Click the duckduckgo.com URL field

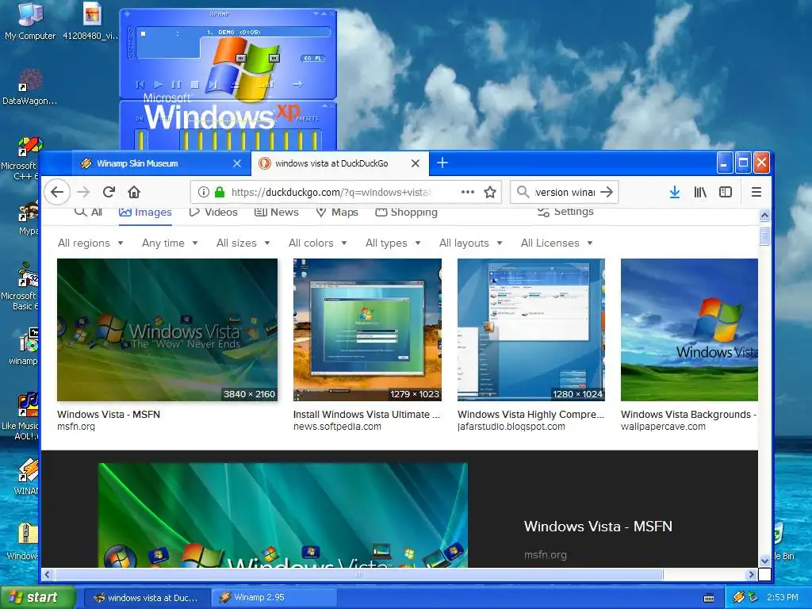pyautogui.click(x=331, y=192)
